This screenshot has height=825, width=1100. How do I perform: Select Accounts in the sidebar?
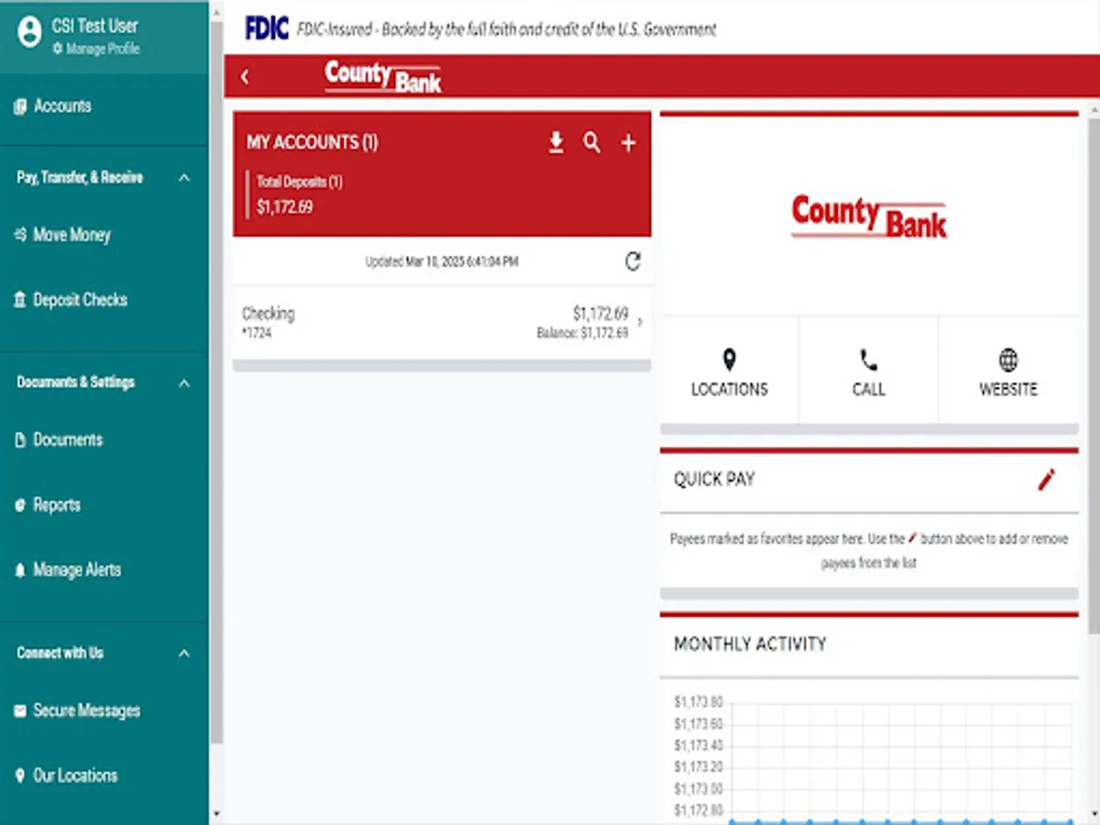click(x=60, y=106)
